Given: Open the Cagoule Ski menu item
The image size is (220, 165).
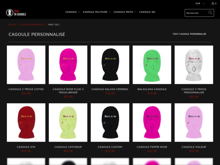Looking at the screenshot, I should [147, 12].
